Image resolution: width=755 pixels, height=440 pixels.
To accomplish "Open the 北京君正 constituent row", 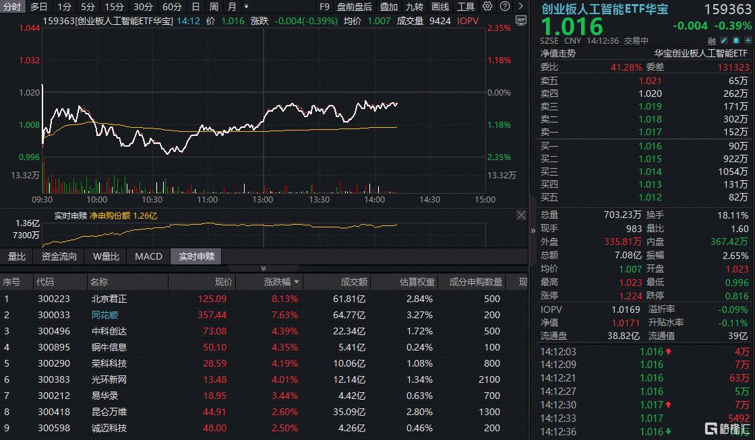I will click(x=264, y=299).
